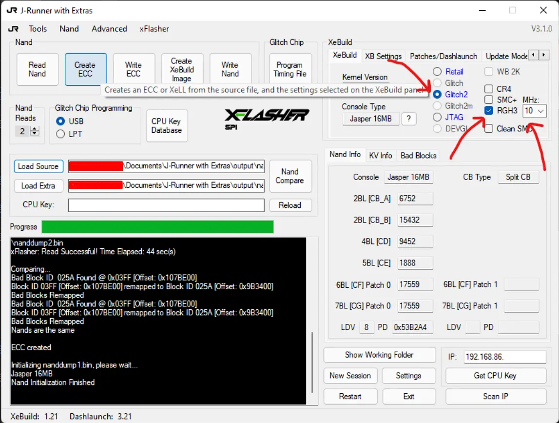Click the Load Extra path field
This screenshot has width=559, height=423.
pyautogui.click(x=167, y=185)
